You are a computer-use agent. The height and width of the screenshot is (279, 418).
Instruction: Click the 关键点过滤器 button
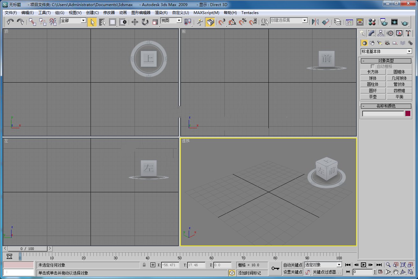[x=327, y=272]
